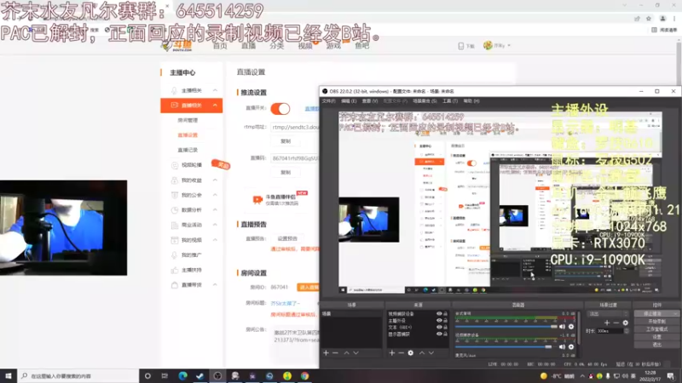Toggle visibility of 主播外设 source
This screenshot has width=682, height=383.
coord(439,321)
